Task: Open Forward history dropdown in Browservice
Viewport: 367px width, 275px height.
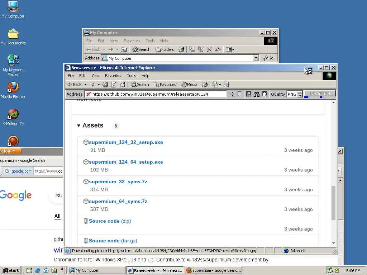Action: click(99, 85)
